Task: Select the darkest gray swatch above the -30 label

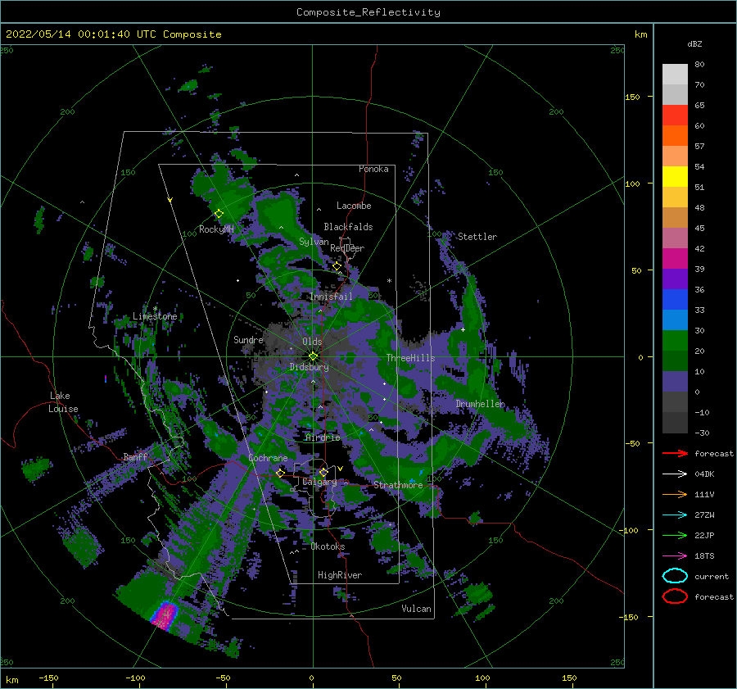Action: 675,423
